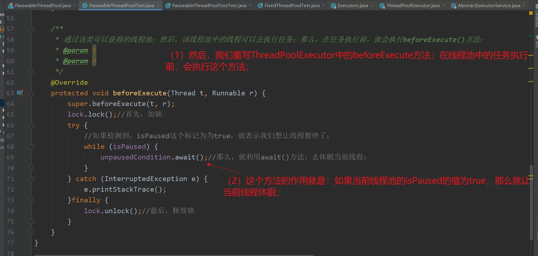
Task: Fold the try block at line 66
Action: 31,125
